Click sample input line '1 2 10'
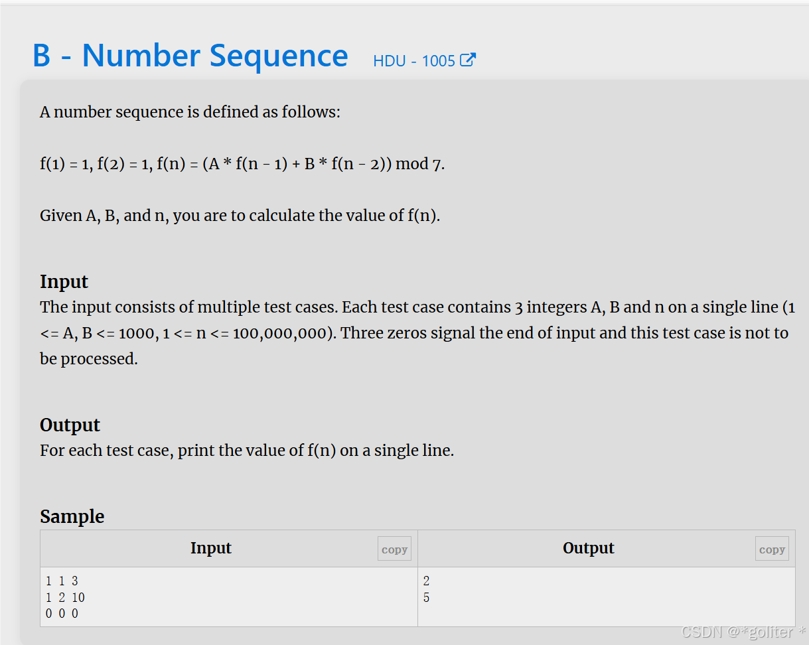The image size is (809, 645). coord(65,598)
